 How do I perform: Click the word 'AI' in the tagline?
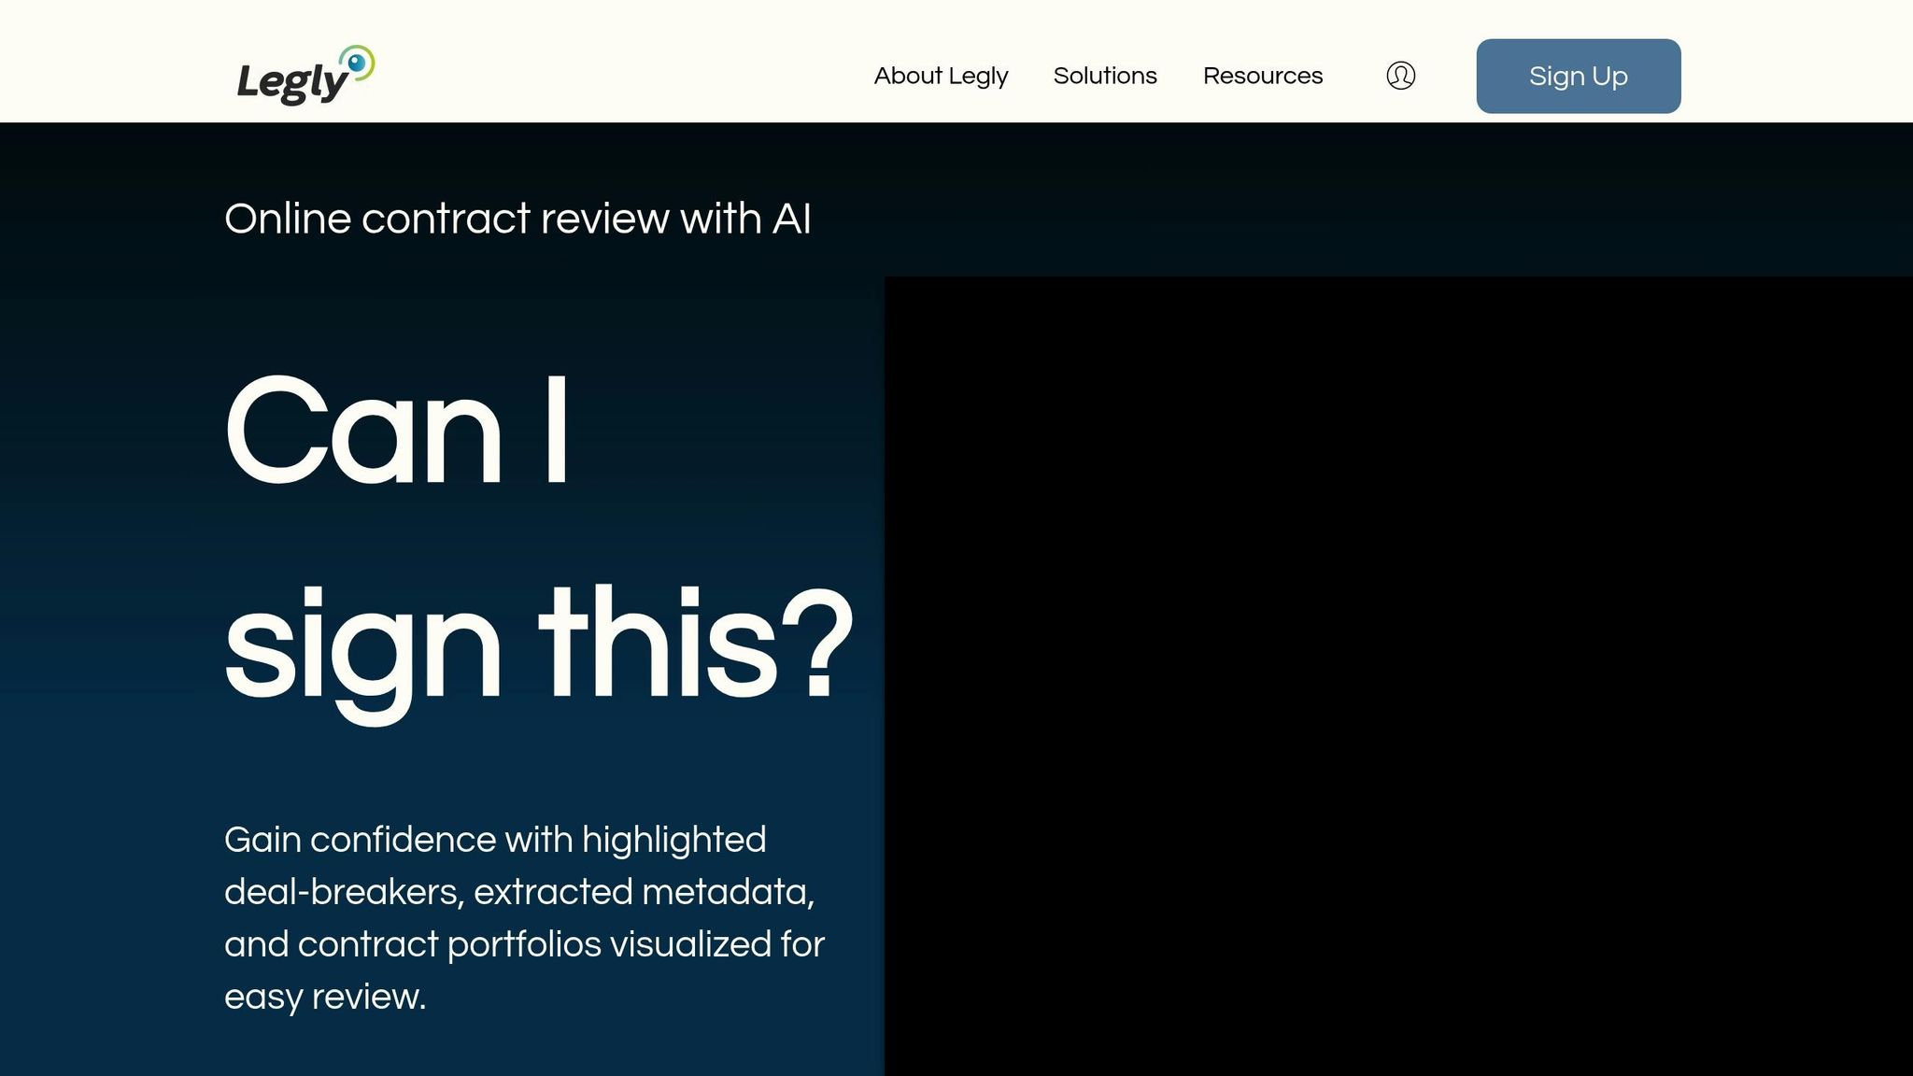(x=791, y=219)
